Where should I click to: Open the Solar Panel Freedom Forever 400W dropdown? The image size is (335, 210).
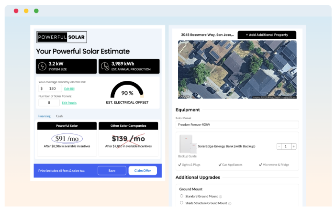237,124
